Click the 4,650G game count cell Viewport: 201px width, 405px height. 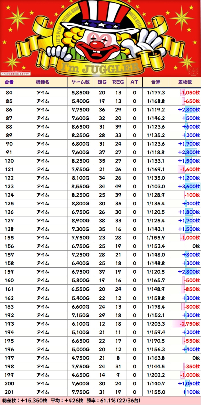[x=80, y=375]
